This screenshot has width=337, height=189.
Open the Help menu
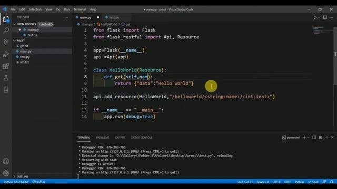pos(93,9)
